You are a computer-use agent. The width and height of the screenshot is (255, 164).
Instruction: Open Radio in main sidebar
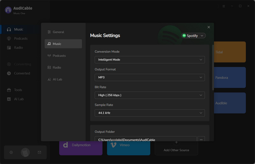(20, 48)
